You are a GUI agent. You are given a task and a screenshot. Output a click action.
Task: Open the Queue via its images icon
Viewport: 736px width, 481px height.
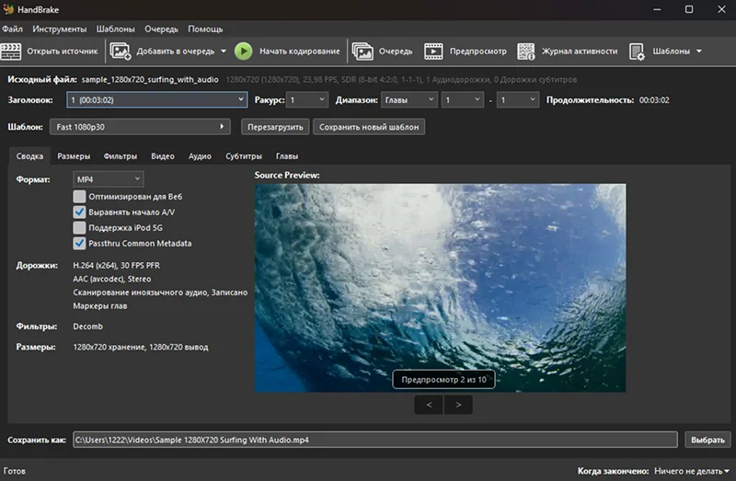pos(362,52)
